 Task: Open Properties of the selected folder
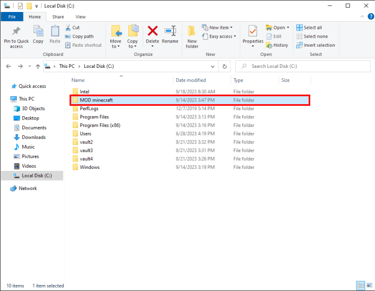point(253,36)
